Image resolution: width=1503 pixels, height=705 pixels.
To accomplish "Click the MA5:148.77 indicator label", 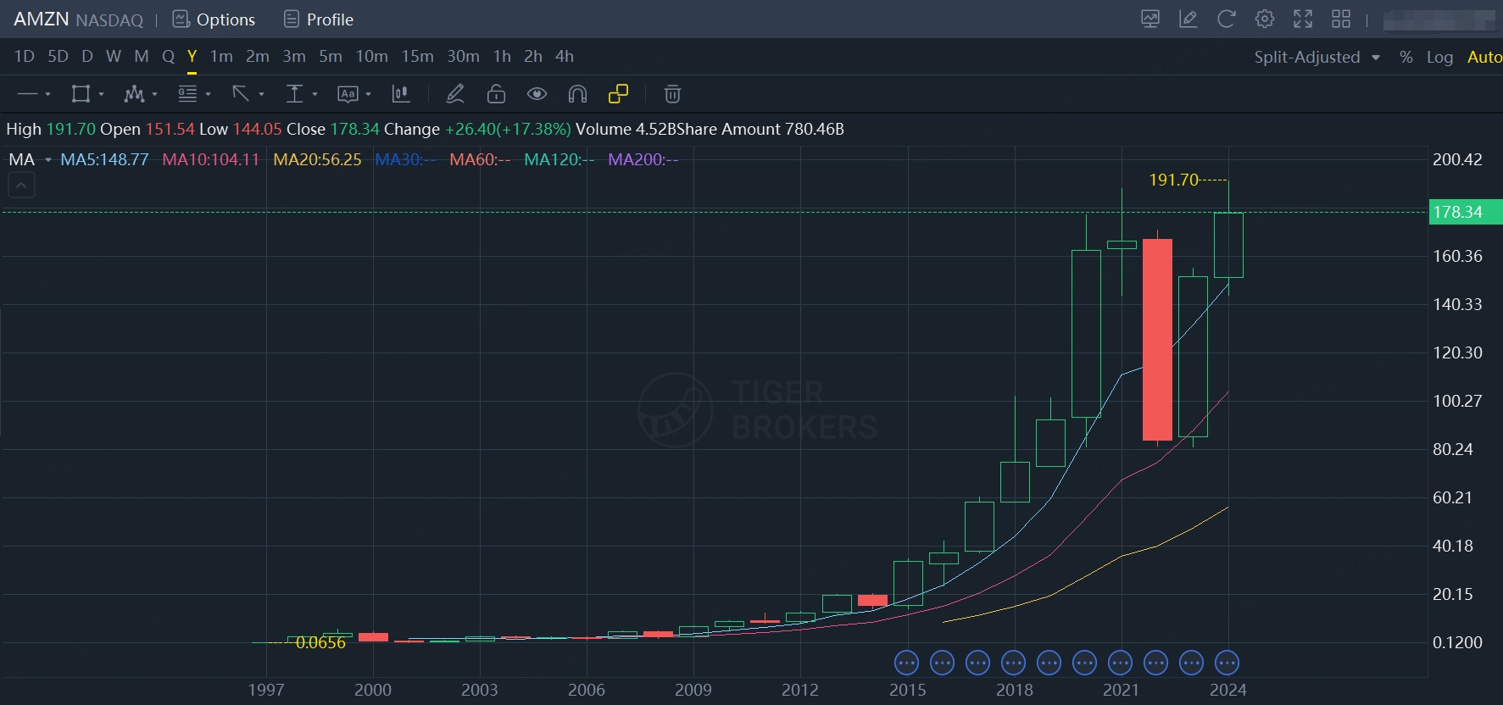I will click(104, 159).
